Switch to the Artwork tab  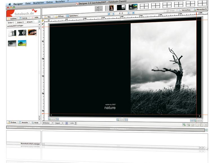(30, 22)
